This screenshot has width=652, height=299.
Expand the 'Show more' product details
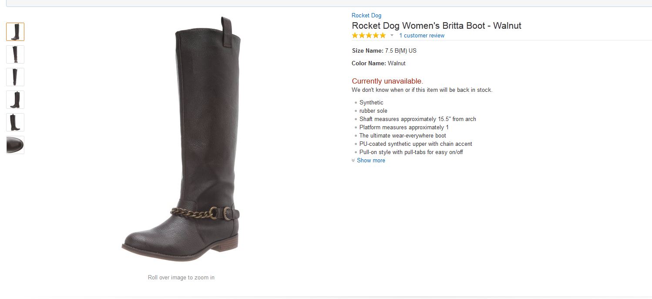point(371,161)
